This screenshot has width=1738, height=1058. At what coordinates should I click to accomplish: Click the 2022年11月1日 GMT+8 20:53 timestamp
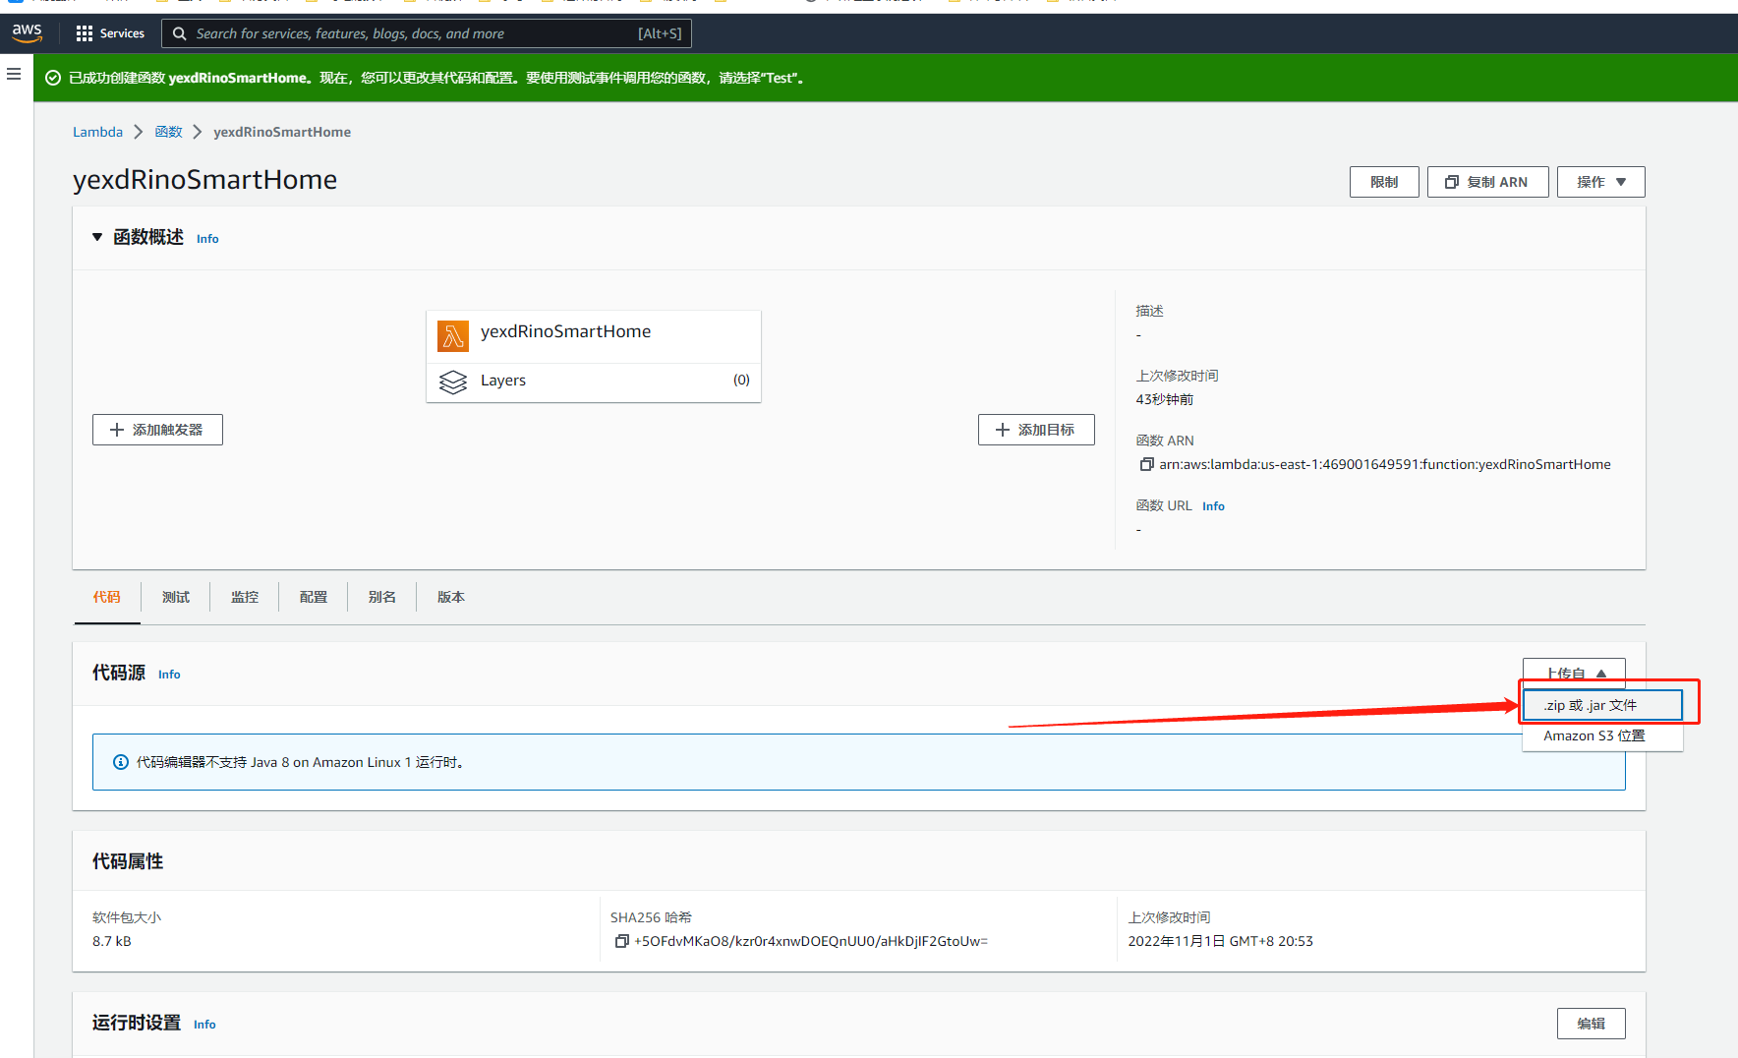click(1220, 941)
